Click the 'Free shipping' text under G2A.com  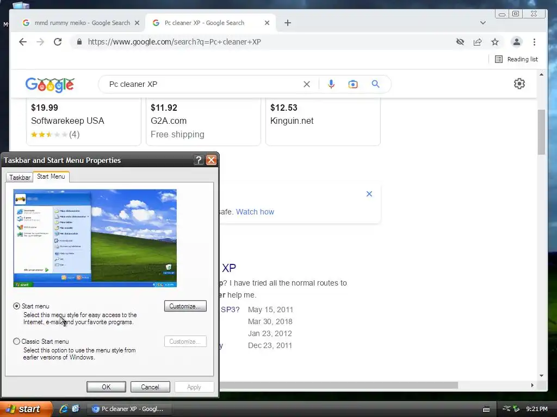[x=178, y=135]
